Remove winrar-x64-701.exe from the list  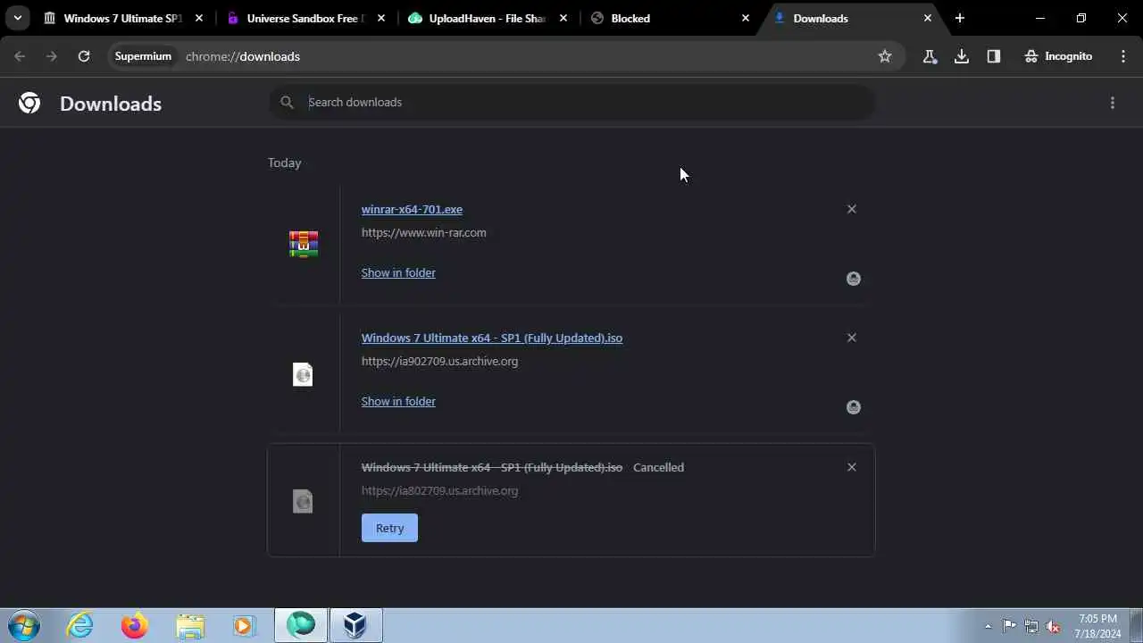click(851, 209)
